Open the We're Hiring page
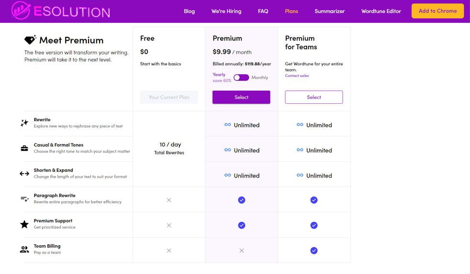This screenshot has height=274, width=470. coord(226,11)
